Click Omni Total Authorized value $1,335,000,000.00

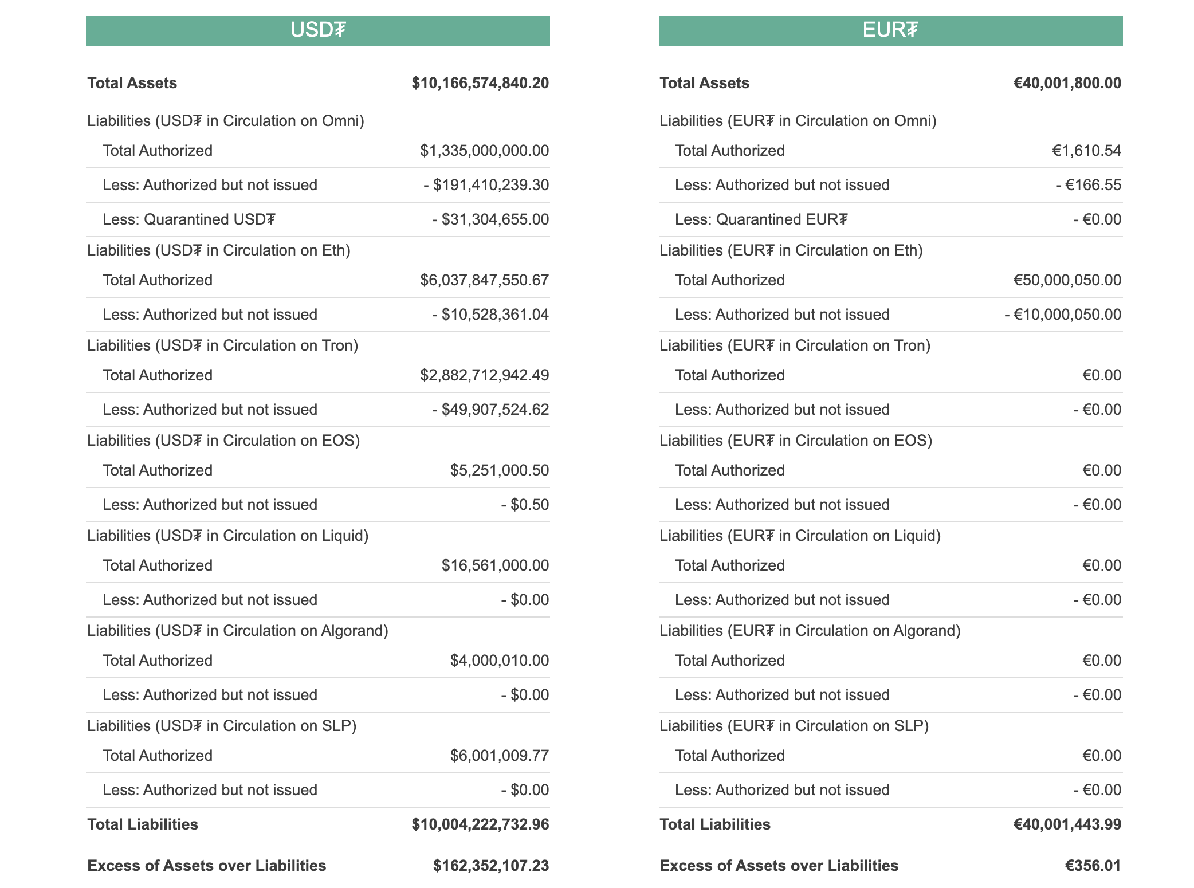tap(485, 151)
